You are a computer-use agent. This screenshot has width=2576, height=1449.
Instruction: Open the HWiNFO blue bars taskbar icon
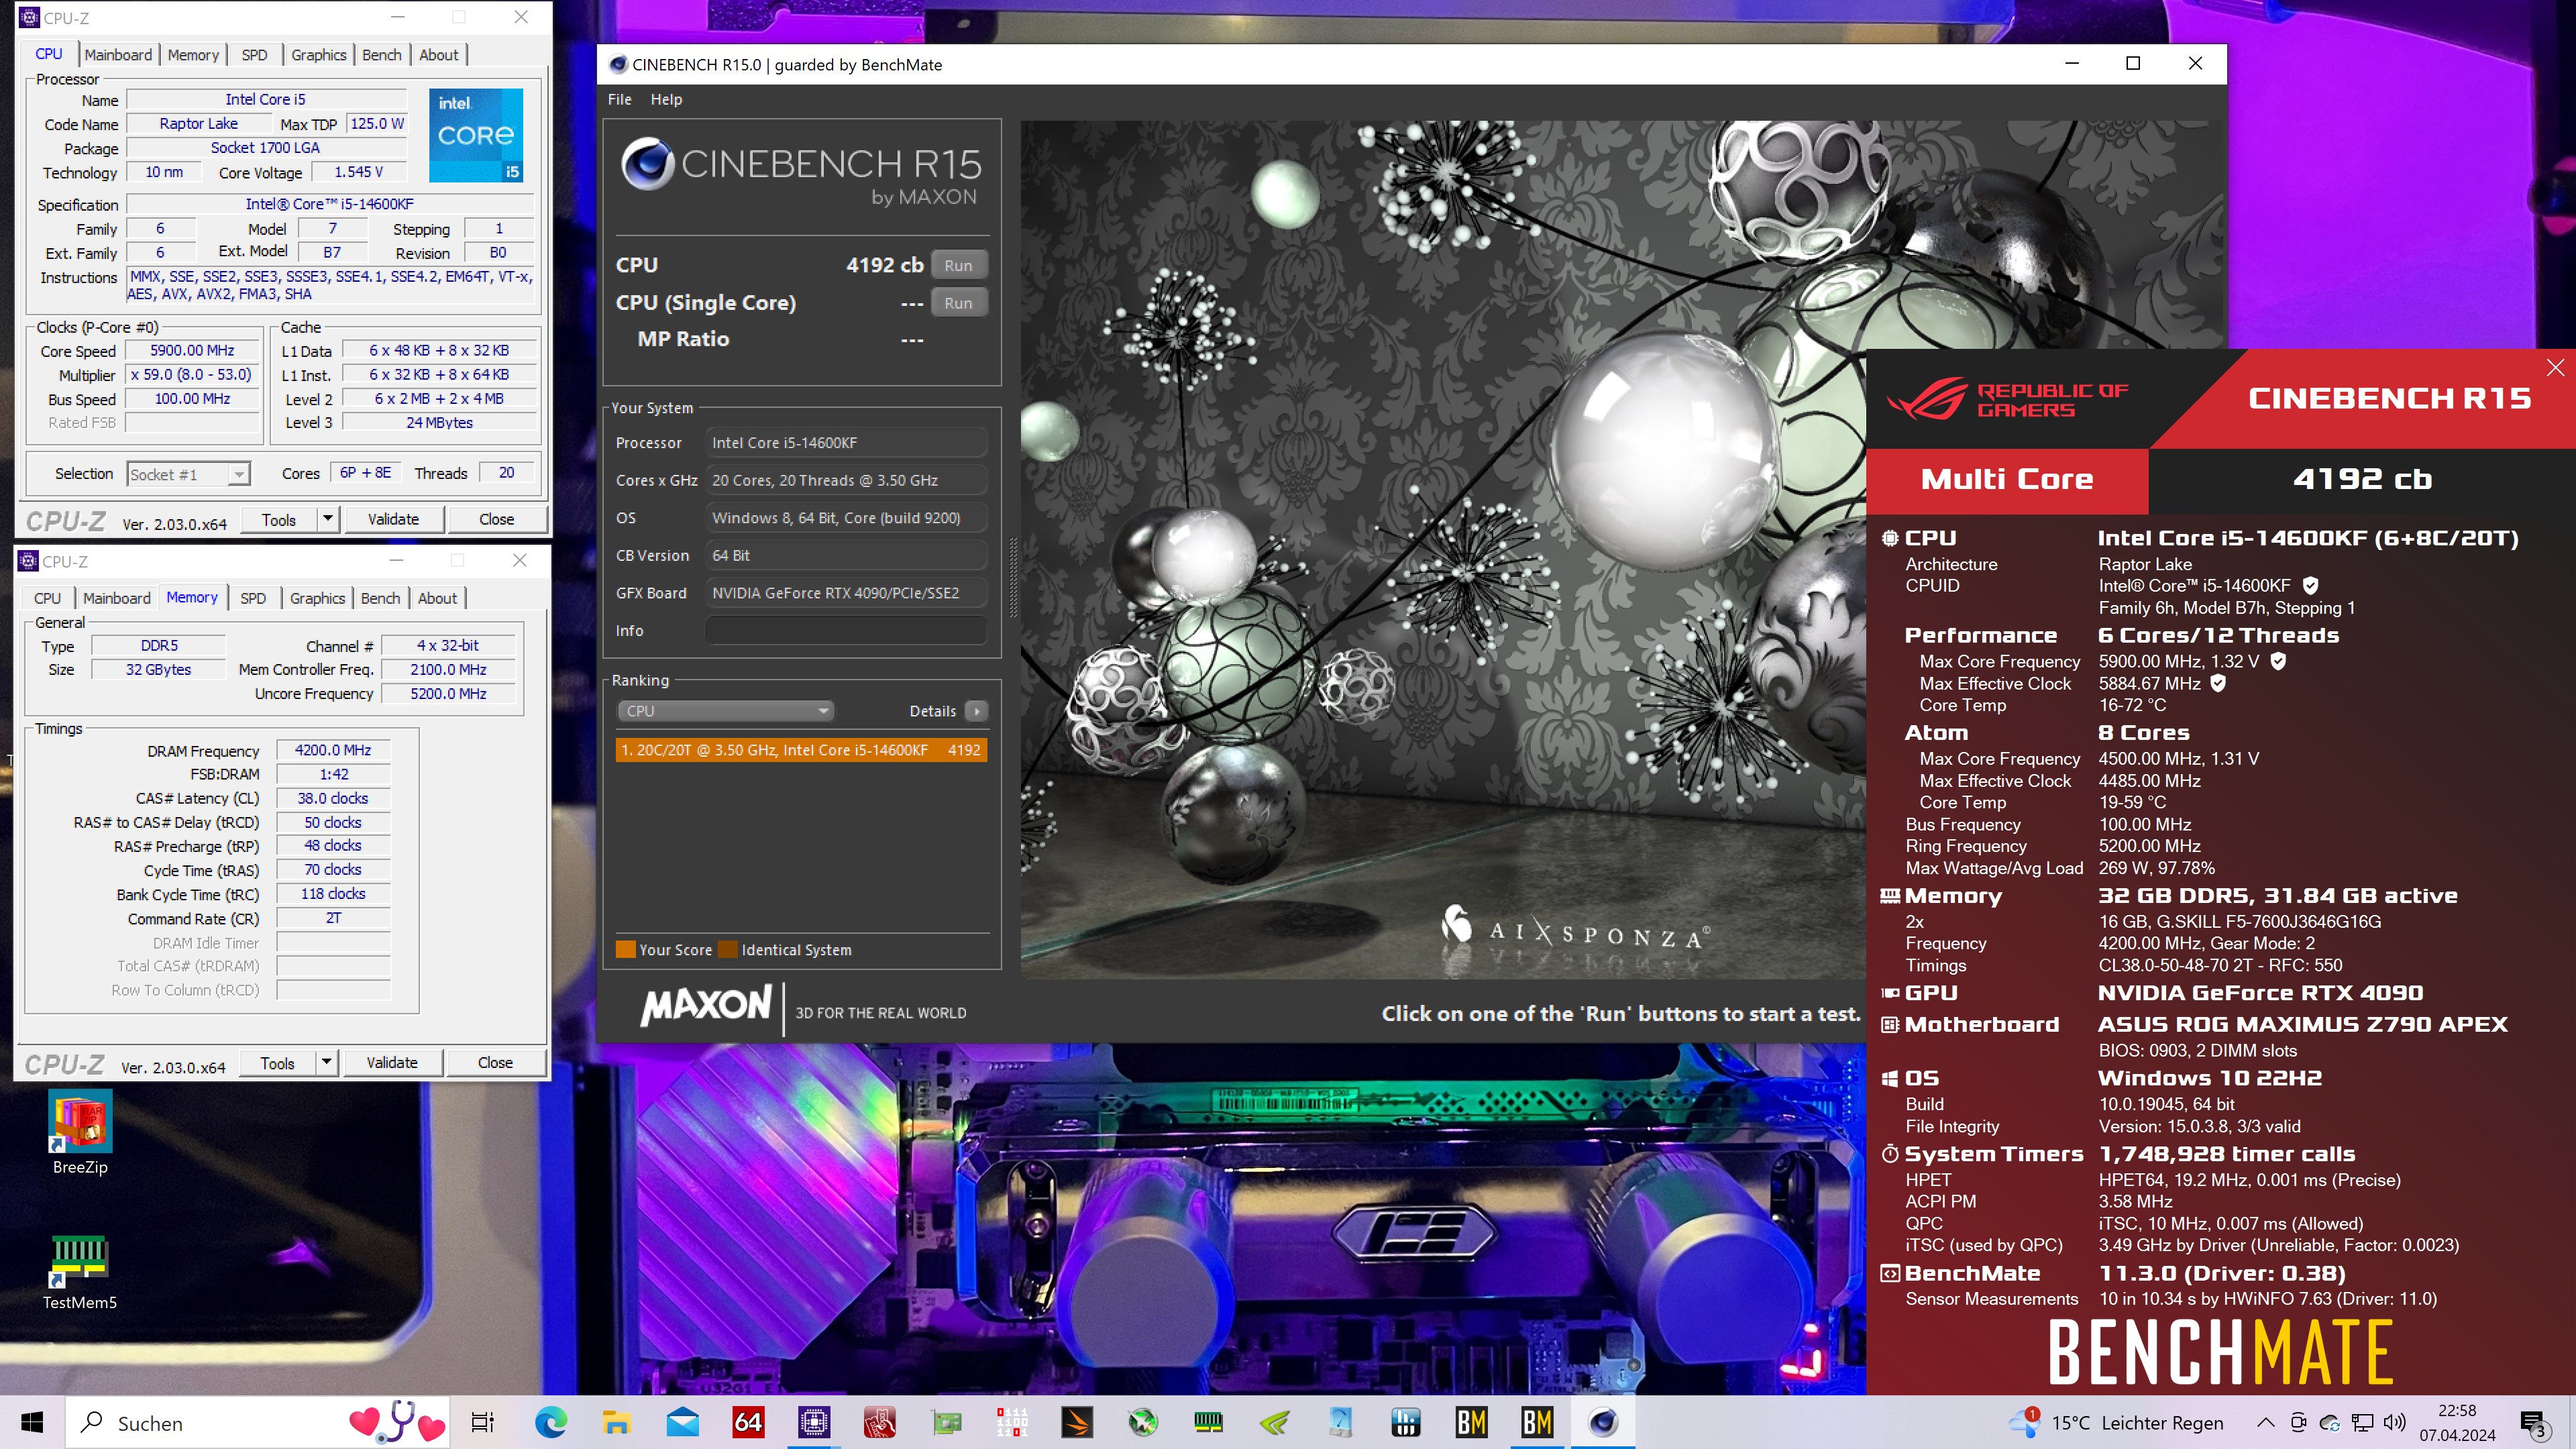pyautogui.click(x=1406, y=1422)
